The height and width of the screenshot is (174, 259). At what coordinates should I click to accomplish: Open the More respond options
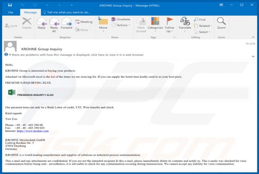[x=83, y=30]
